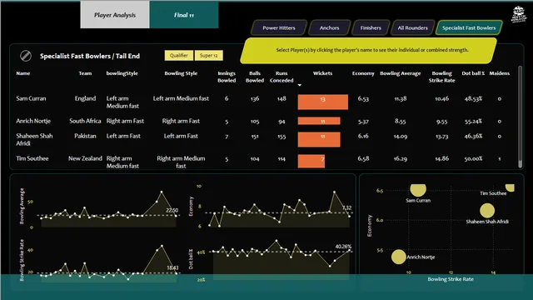Switch to the Final 11 tab
This screenshot has height=300, width=533.
pos(184,15)
